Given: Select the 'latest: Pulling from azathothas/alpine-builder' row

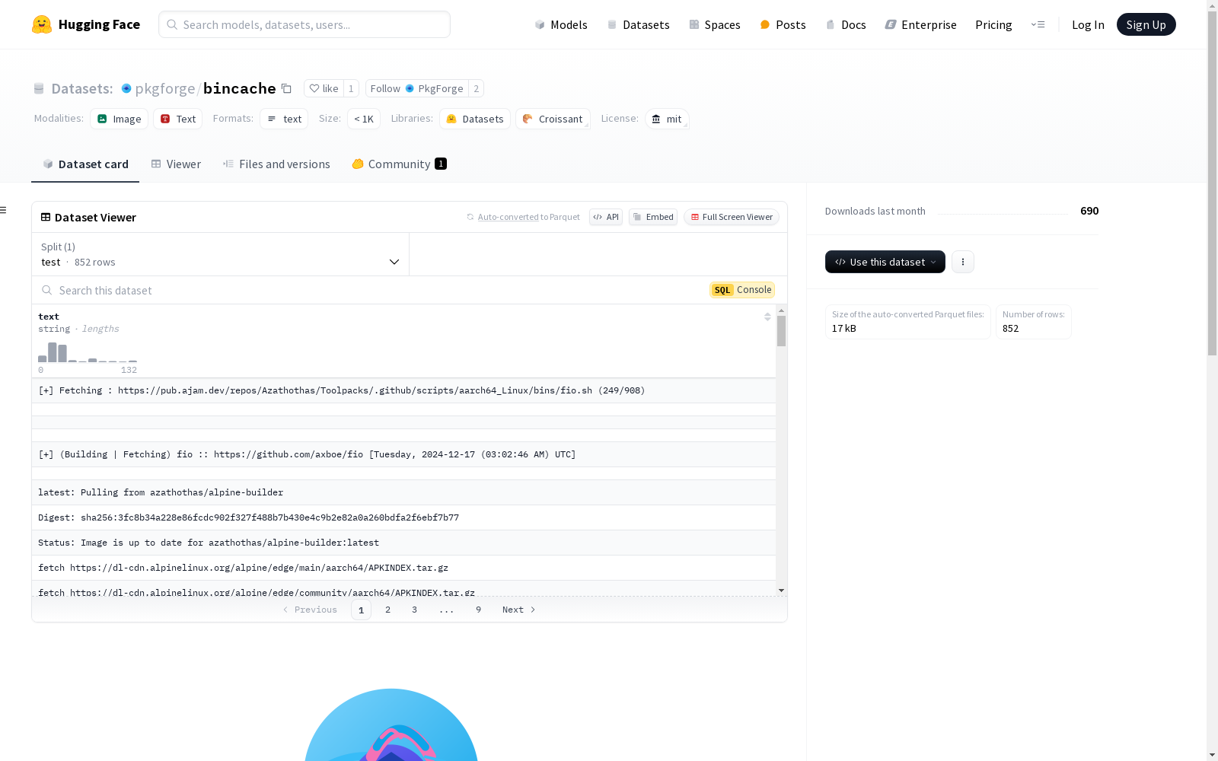Looking at the screenshot, I should pyautogui.click(x=403, y=492).
